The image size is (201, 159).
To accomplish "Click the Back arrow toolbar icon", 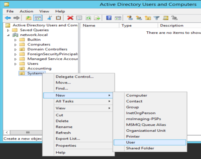I will point(8,18).
